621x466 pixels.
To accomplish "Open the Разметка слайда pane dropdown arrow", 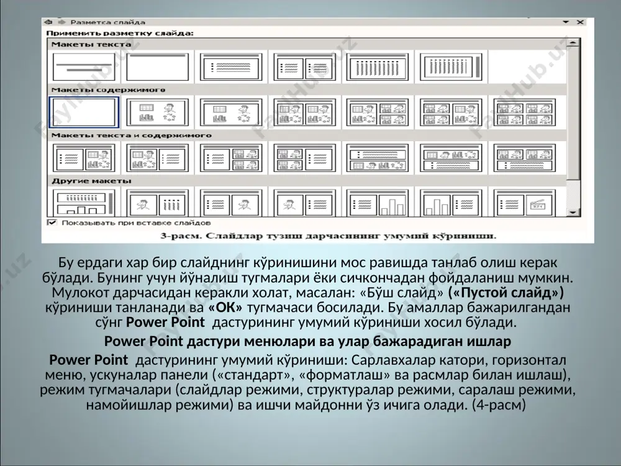I will point(566,22).
